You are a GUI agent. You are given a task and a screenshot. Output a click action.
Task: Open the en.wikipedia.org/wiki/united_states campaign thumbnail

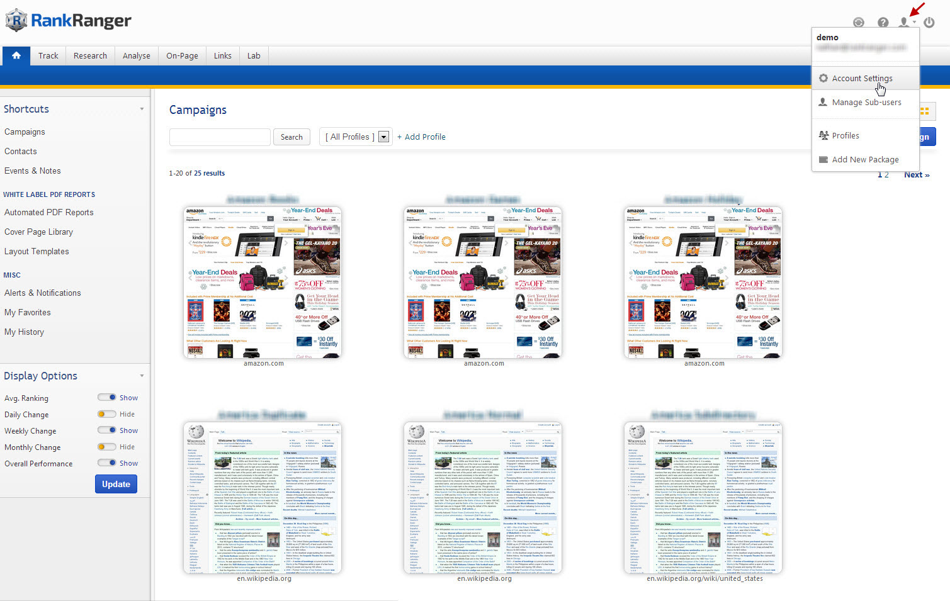click(x=703, y=498)
